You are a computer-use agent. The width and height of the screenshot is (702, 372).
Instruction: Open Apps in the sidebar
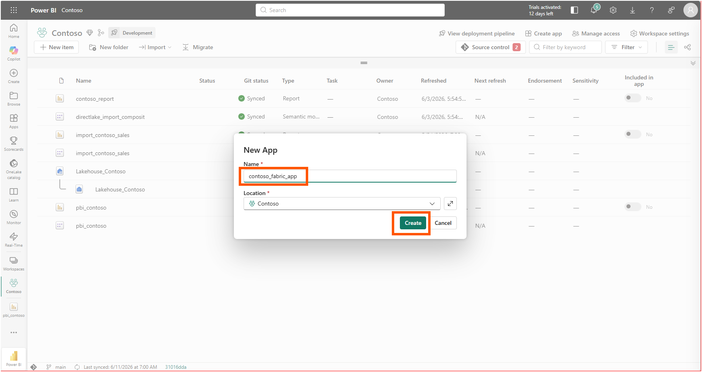14,121
